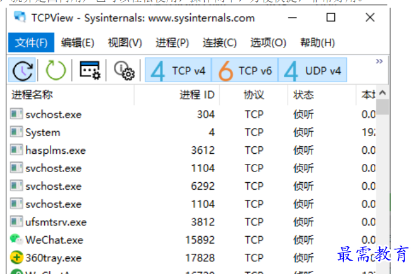The image size is (414, 274).
Task: Open the 连接(C) menu
Action: tap(219, 42)
